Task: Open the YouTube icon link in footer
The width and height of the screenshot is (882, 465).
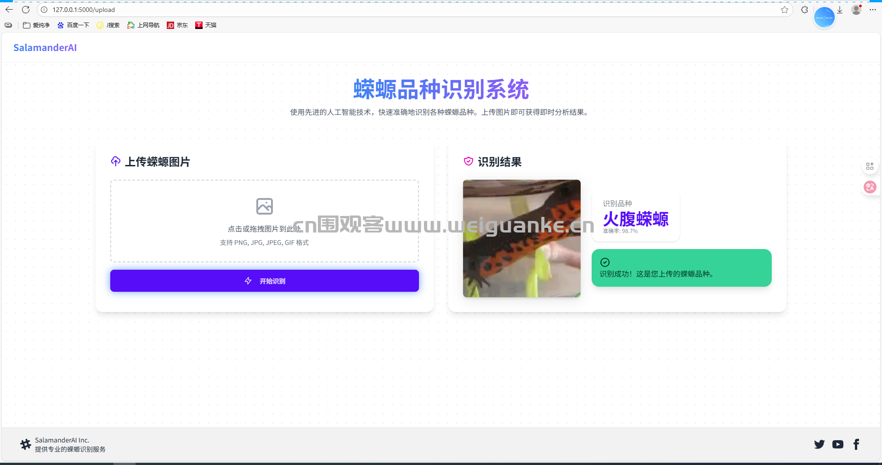Action: pos(837,444)
